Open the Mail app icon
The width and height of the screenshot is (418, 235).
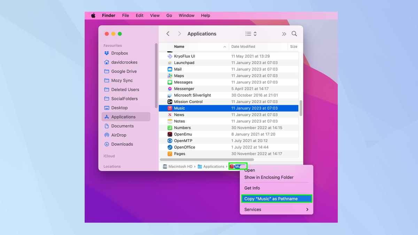[169, 69]
